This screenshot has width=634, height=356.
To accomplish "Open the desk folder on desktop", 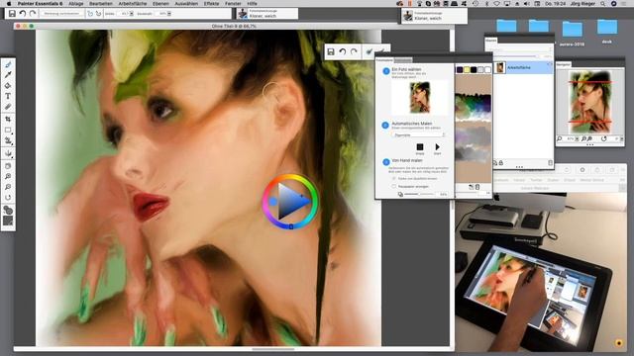I will tap(607, 32).
